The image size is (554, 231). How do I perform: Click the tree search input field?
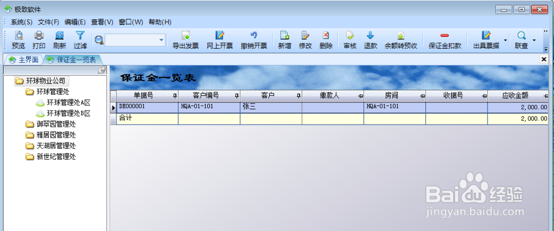(51, 70)
